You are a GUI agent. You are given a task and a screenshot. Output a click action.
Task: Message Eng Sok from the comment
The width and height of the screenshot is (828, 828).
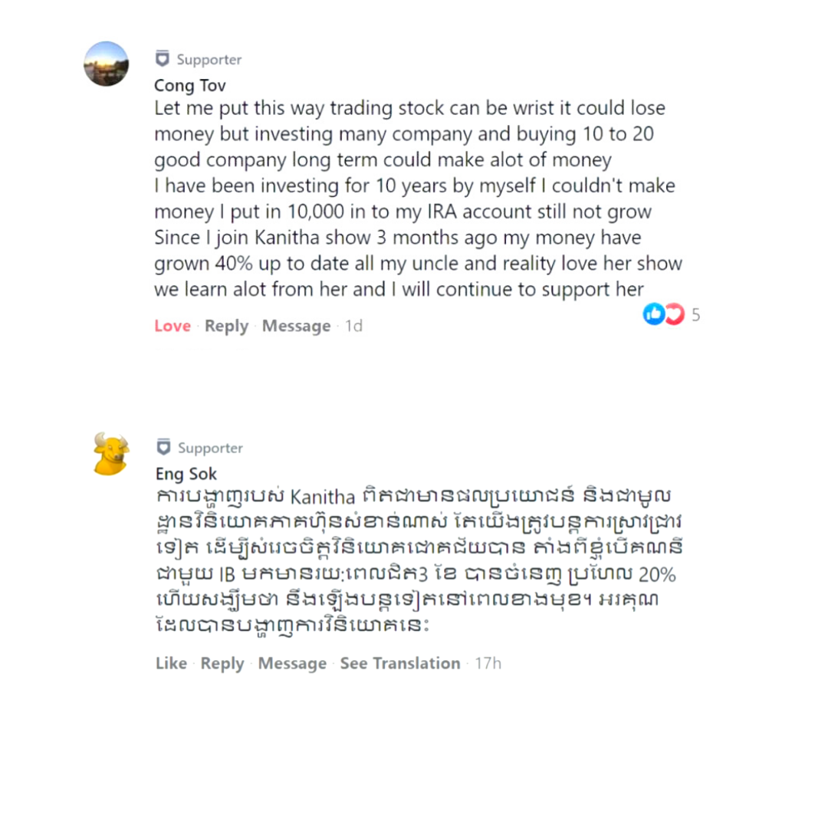click(292, 663)
